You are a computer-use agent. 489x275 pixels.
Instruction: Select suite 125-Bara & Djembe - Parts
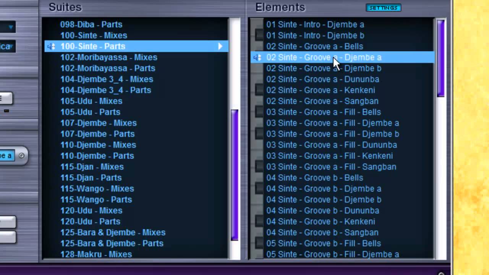coord(112,244)
